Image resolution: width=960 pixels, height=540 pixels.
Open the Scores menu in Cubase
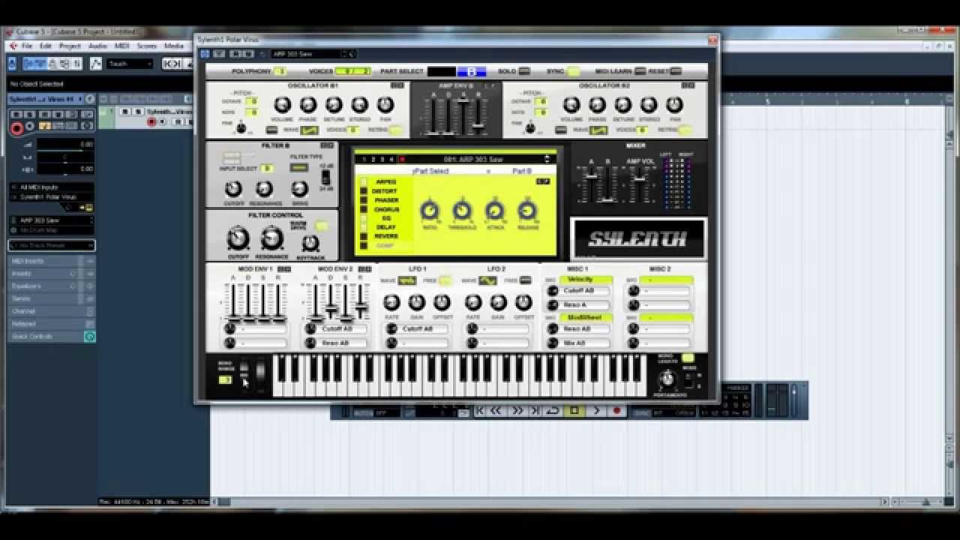coord(147,46)
